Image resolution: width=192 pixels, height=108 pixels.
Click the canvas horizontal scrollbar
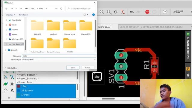[x=108, y=99]
